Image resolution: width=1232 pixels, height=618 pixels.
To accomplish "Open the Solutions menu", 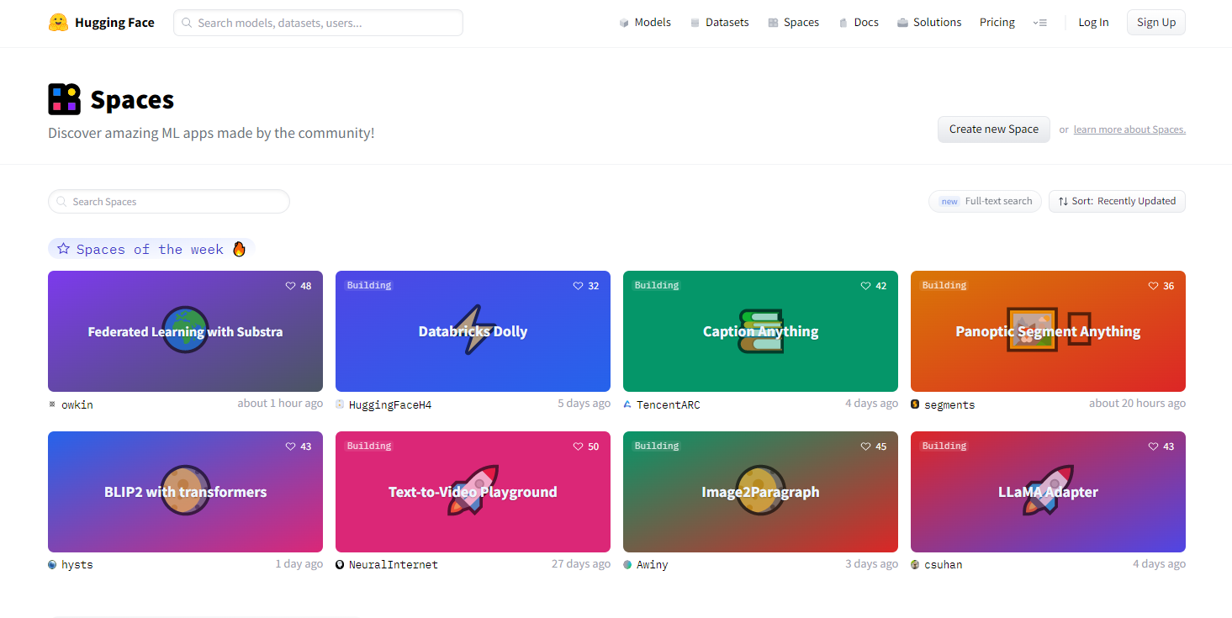I will click(x=929, y=23).
